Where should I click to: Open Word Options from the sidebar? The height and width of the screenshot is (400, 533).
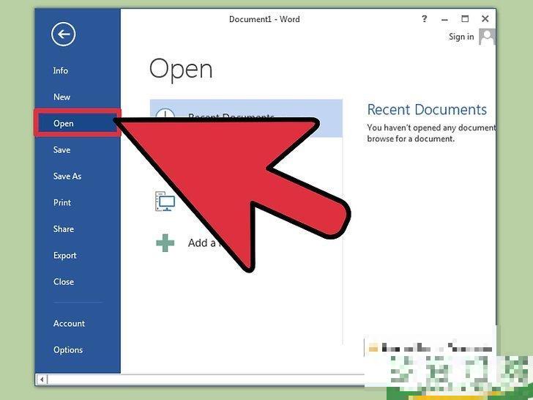pyautogui.click(x=68, y=349)
